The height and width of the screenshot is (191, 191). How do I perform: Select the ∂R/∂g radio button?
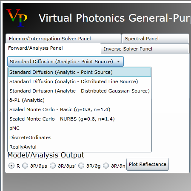click(81, 166)
